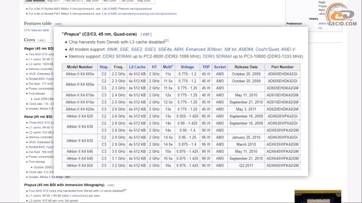Select the 'Athlon II X4 610e' model cell
Screen dimensions: 362x203
pyautogui.click(x=80, y=95)
